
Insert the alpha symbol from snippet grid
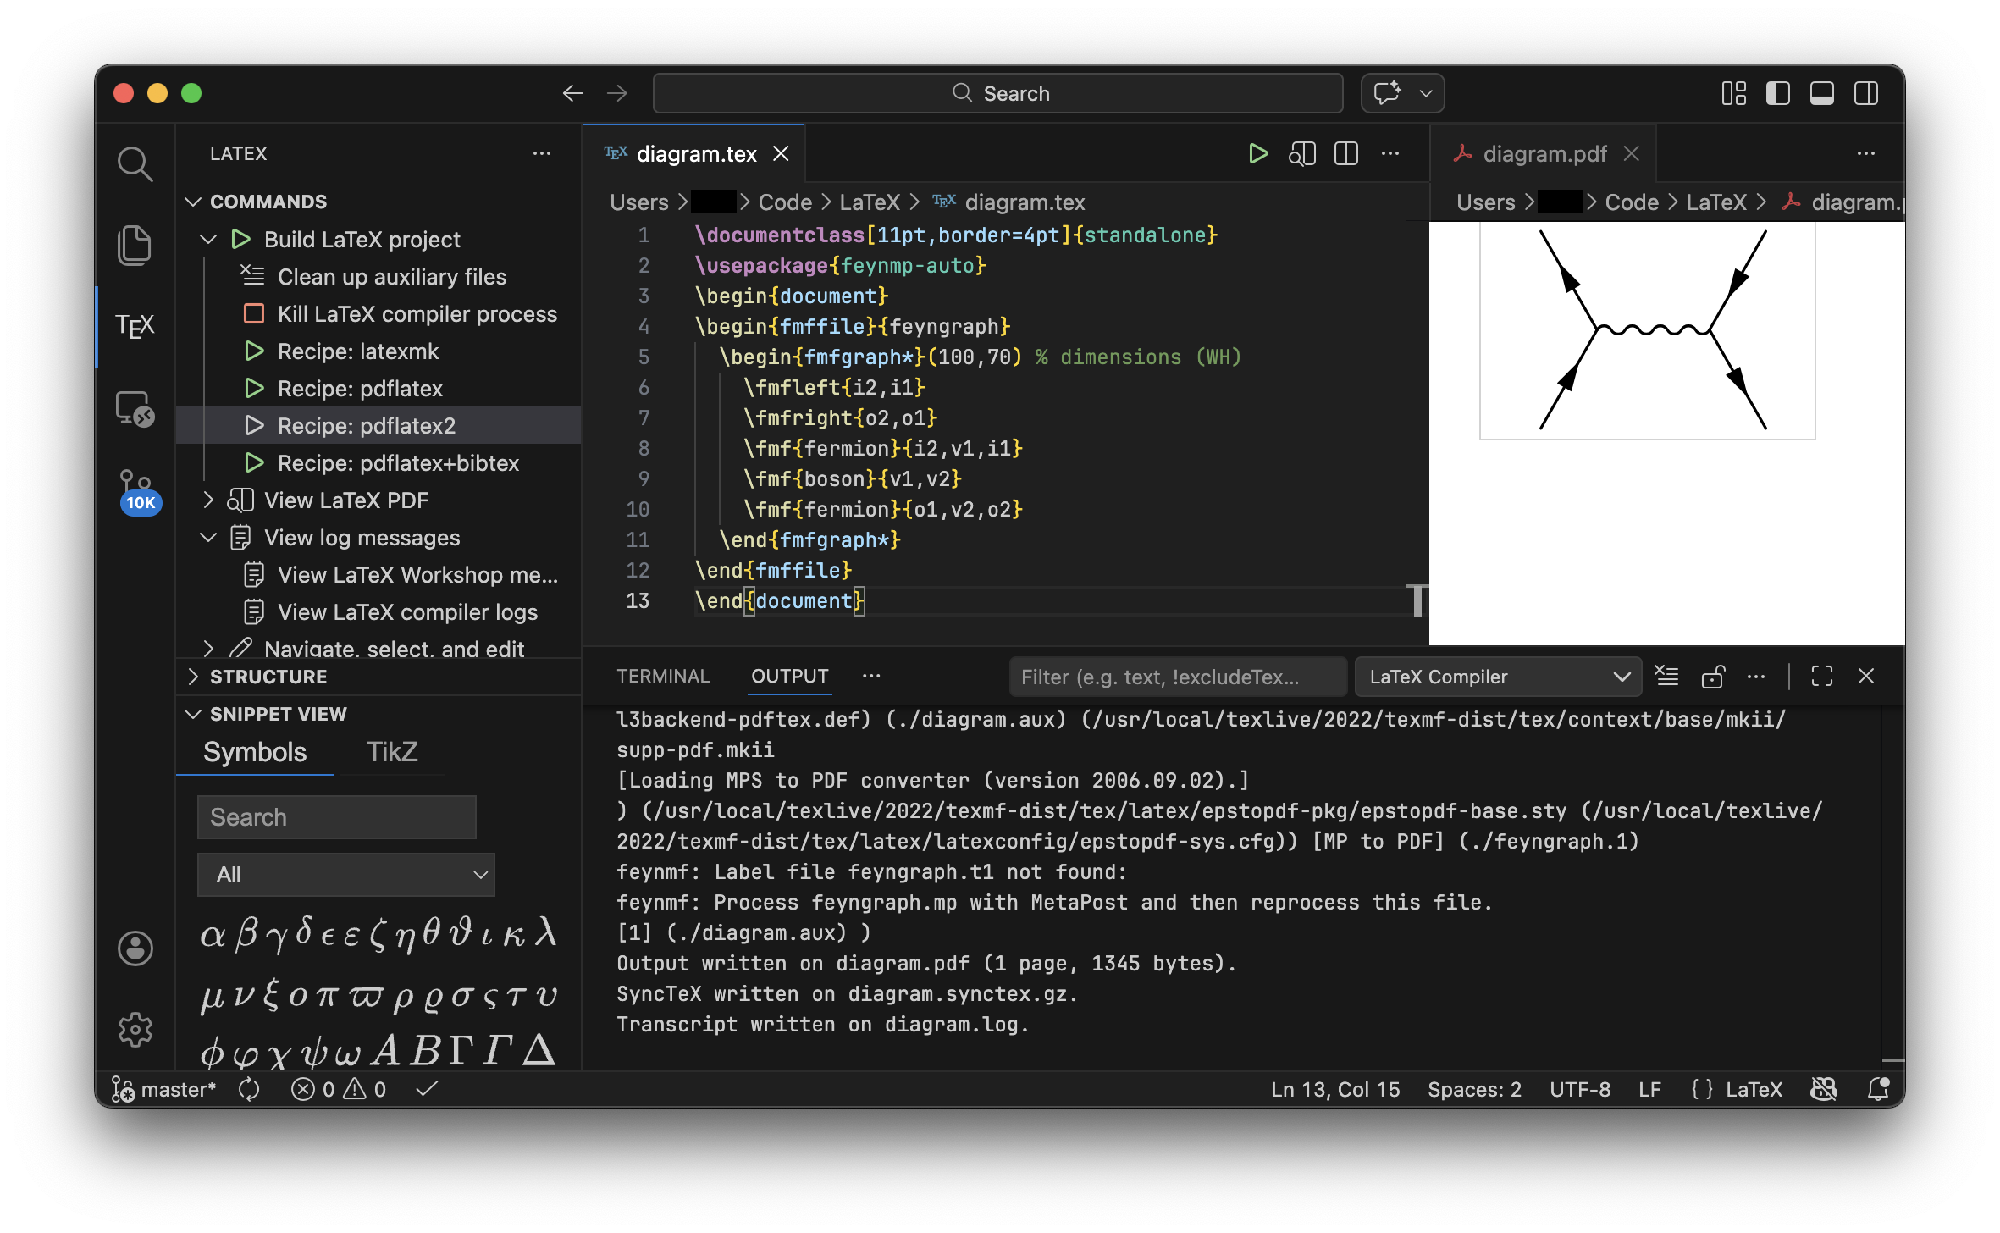pyautogui.click(x=213, y=935)
